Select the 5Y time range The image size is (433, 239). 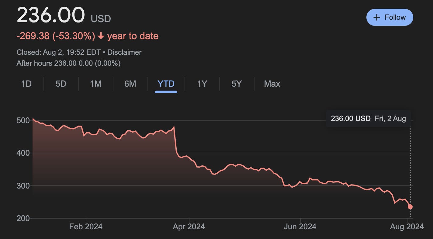pyautogui.click(x=236, y=84)
